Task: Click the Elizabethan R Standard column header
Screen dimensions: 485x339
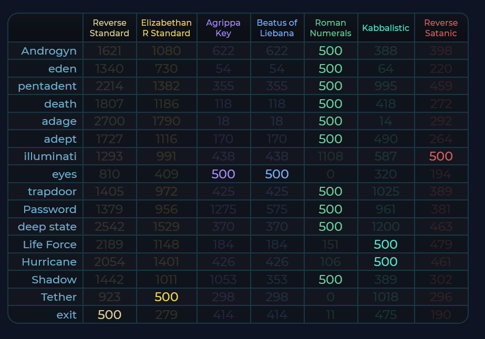Action: point(167,28)
